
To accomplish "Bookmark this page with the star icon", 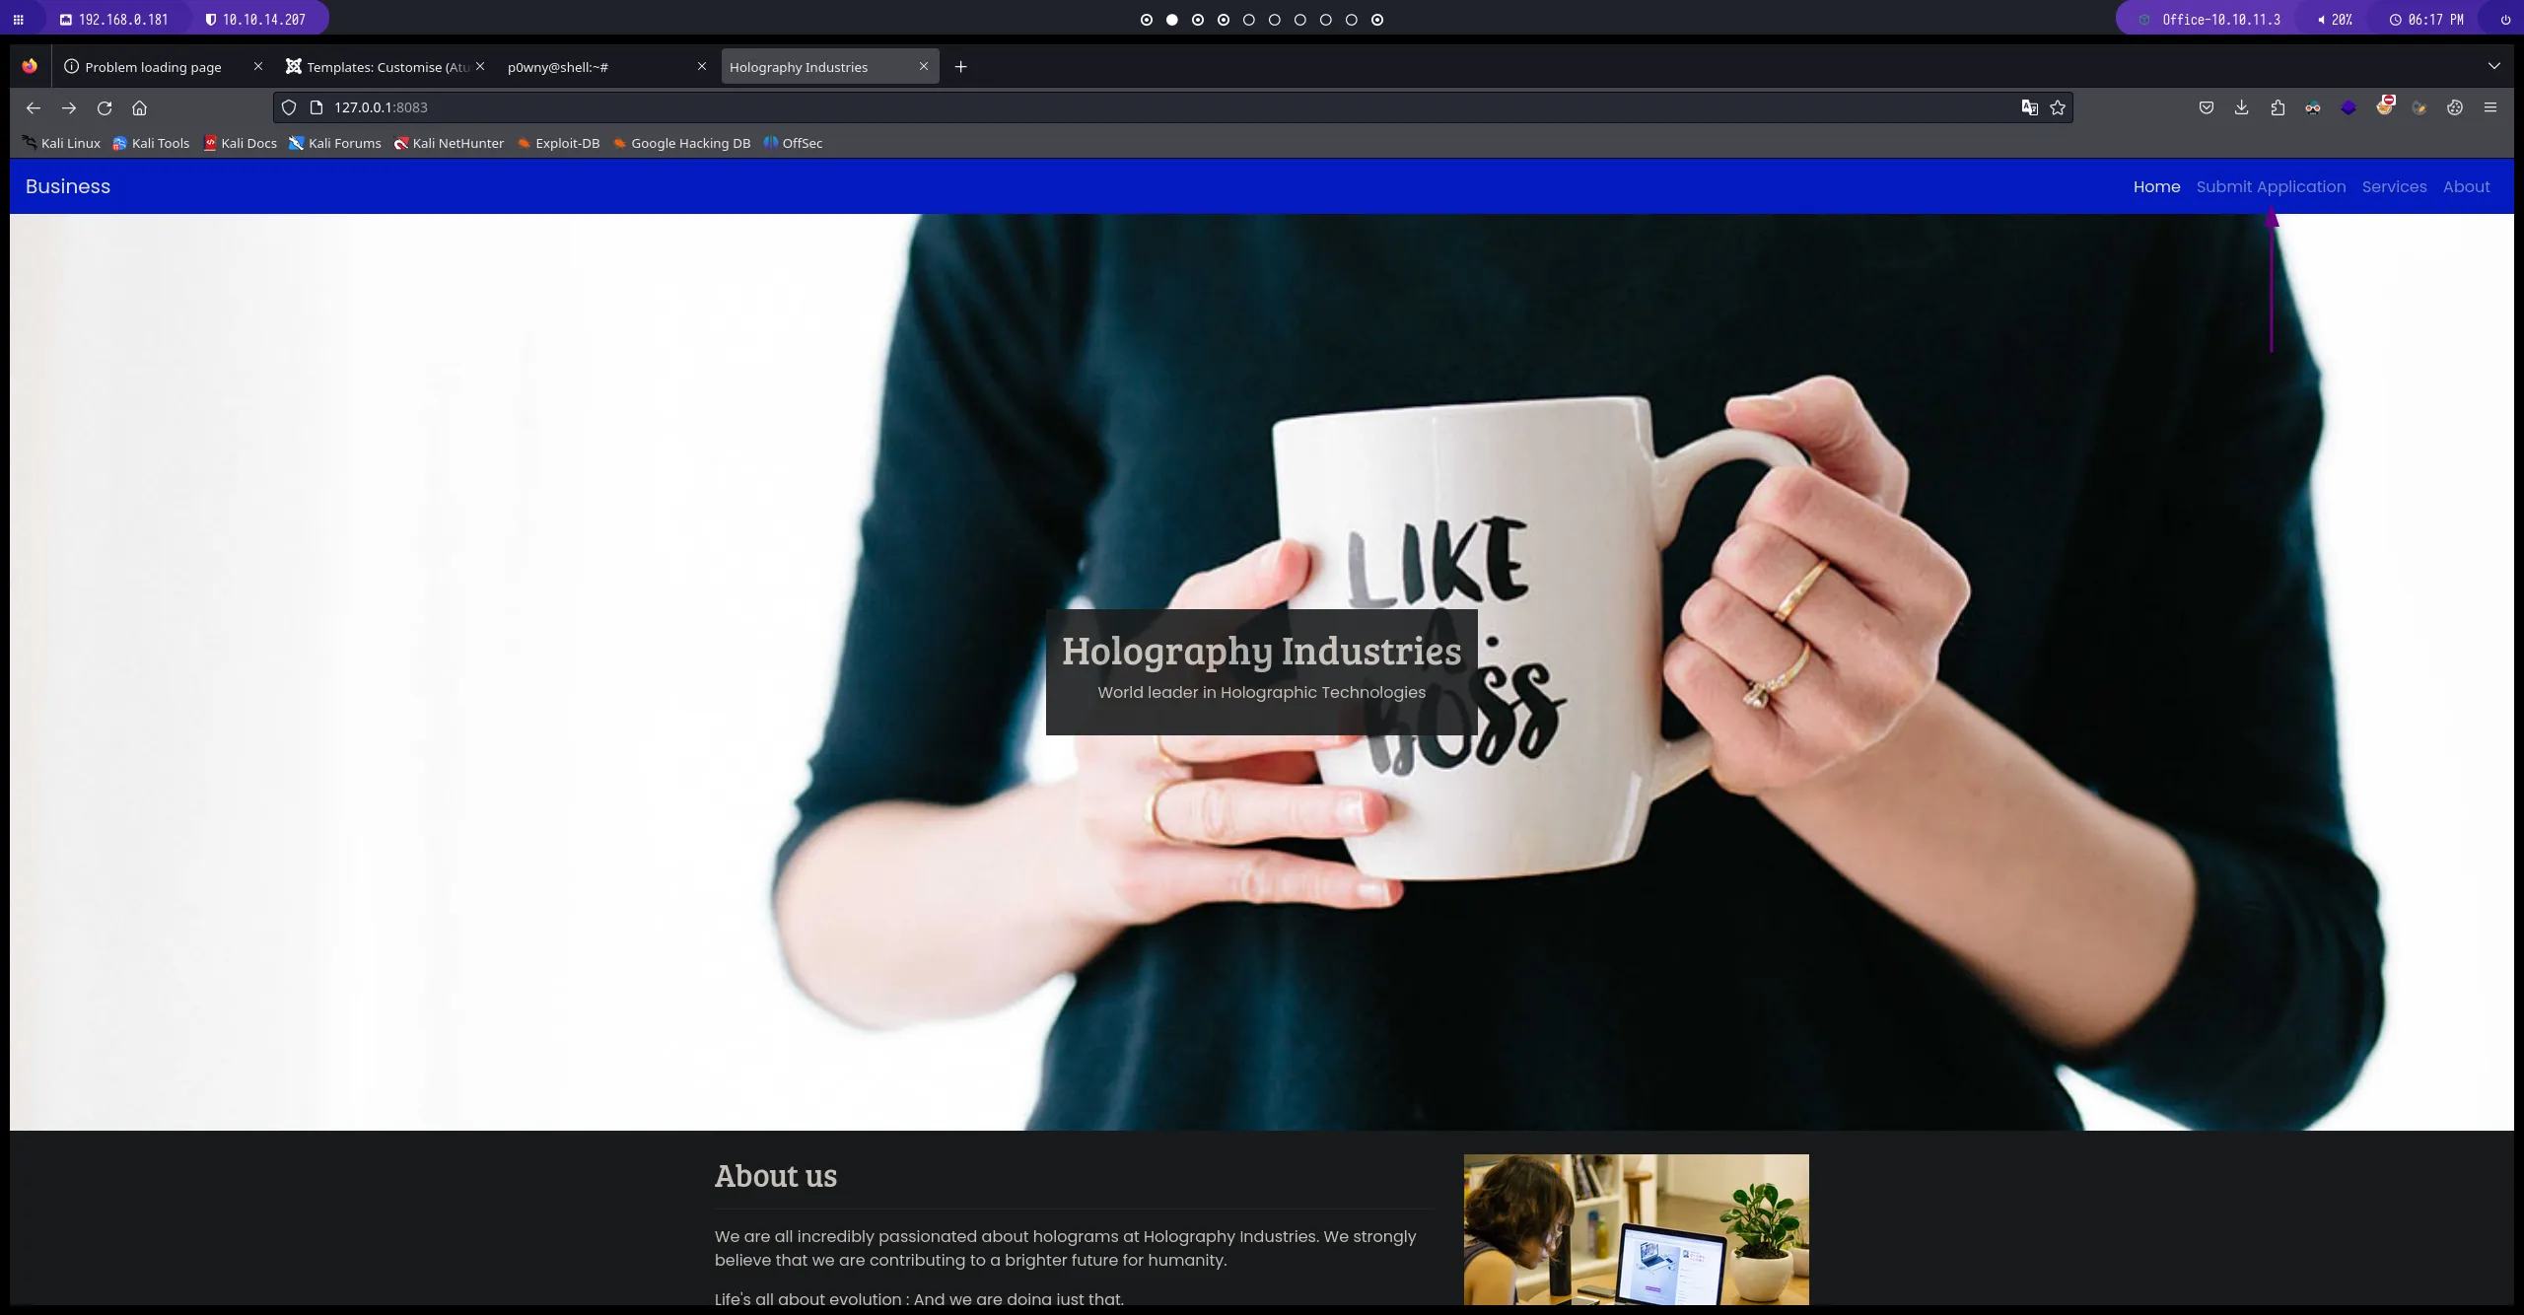I will (x=2058, y=107).
